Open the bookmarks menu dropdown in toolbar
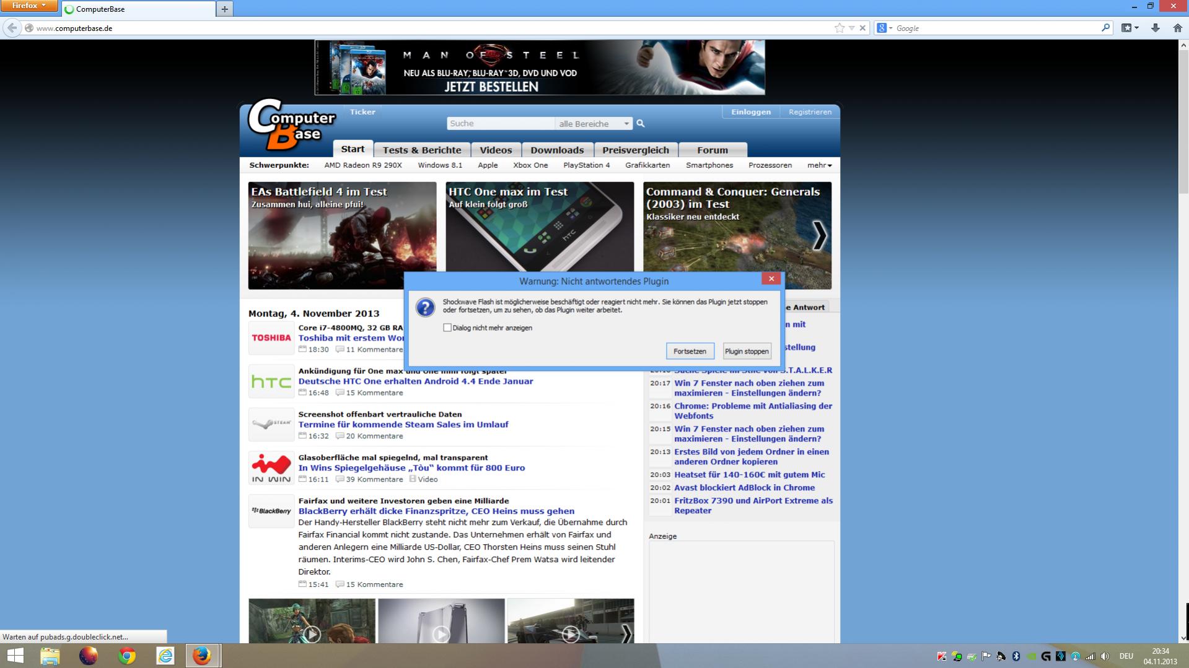This screenshot has width=1189, height=668. 1130,28
